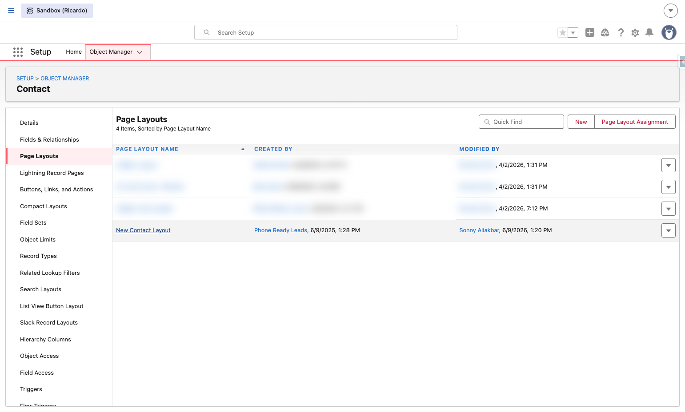Click the Sandbox (Ricardo) tab
The width and height of the screenshot is (685, 412).
(x=57, y=11)
